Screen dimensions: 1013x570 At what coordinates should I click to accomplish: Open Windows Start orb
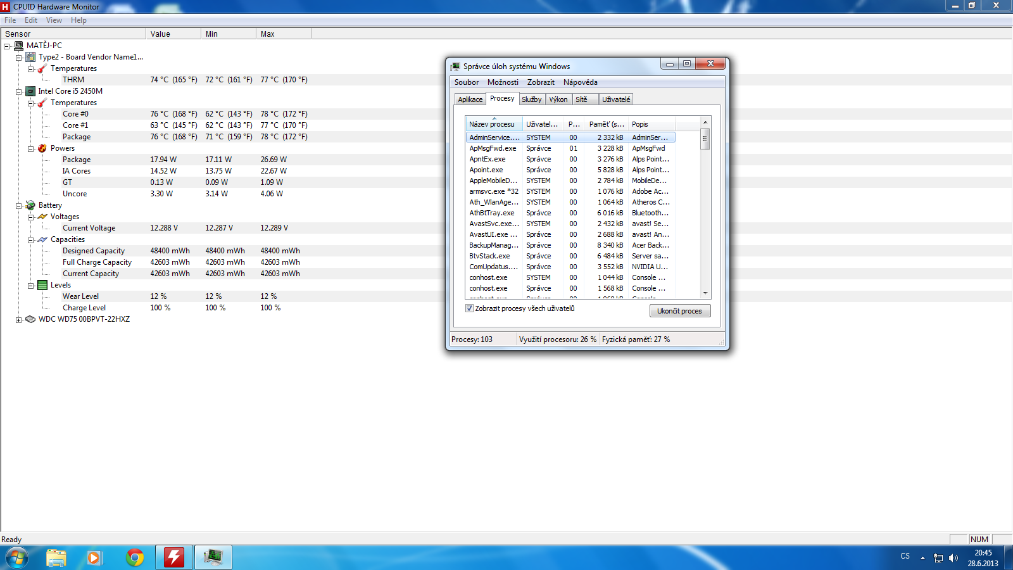pyautogui.click(x=17, y=557)
